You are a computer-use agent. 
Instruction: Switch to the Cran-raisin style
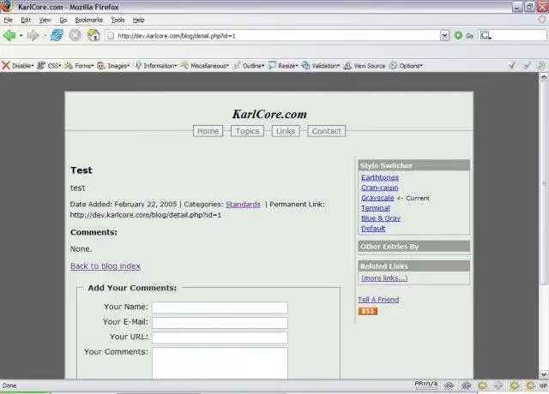coord(379,188)
